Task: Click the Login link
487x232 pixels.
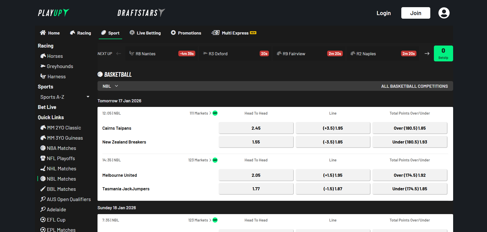Action: click(384, 13)
